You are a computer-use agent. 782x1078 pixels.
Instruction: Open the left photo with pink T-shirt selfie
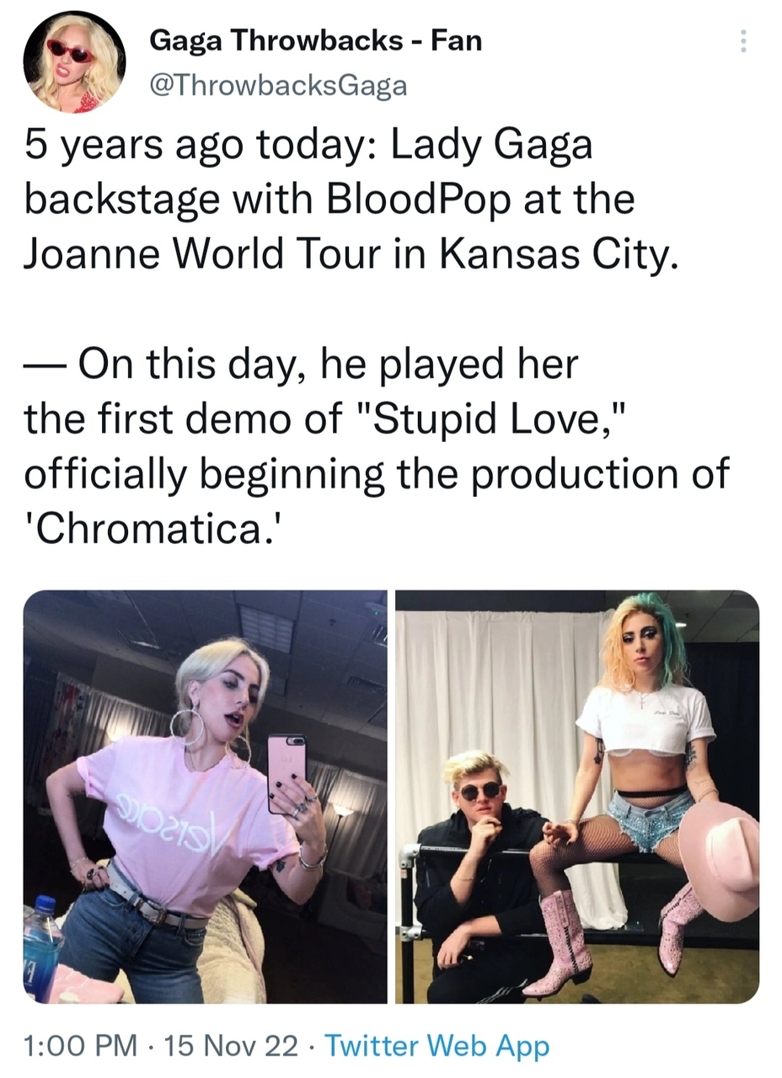click(x=205, y=797)
